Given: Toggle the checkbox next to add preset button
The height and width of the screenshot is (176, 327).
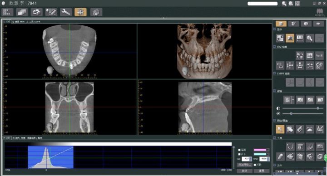Looking at the screenshot, I should click(255, 165).
